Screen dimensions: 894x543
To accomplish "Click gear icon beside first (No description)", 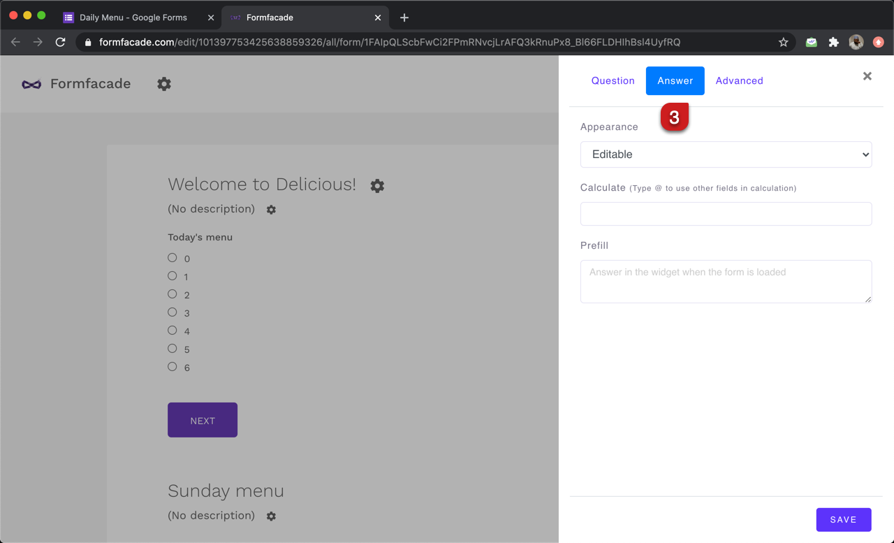I will click(x=271, y=210).
